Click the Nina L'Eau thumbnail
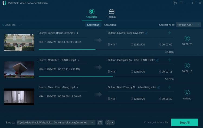 (19, 97)
